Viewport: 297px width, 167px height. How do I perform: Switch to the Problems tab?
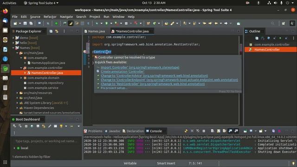[93, 131]
